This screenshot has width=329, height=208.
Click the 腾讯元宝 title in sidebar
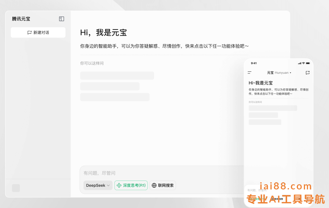coord(21,19)
